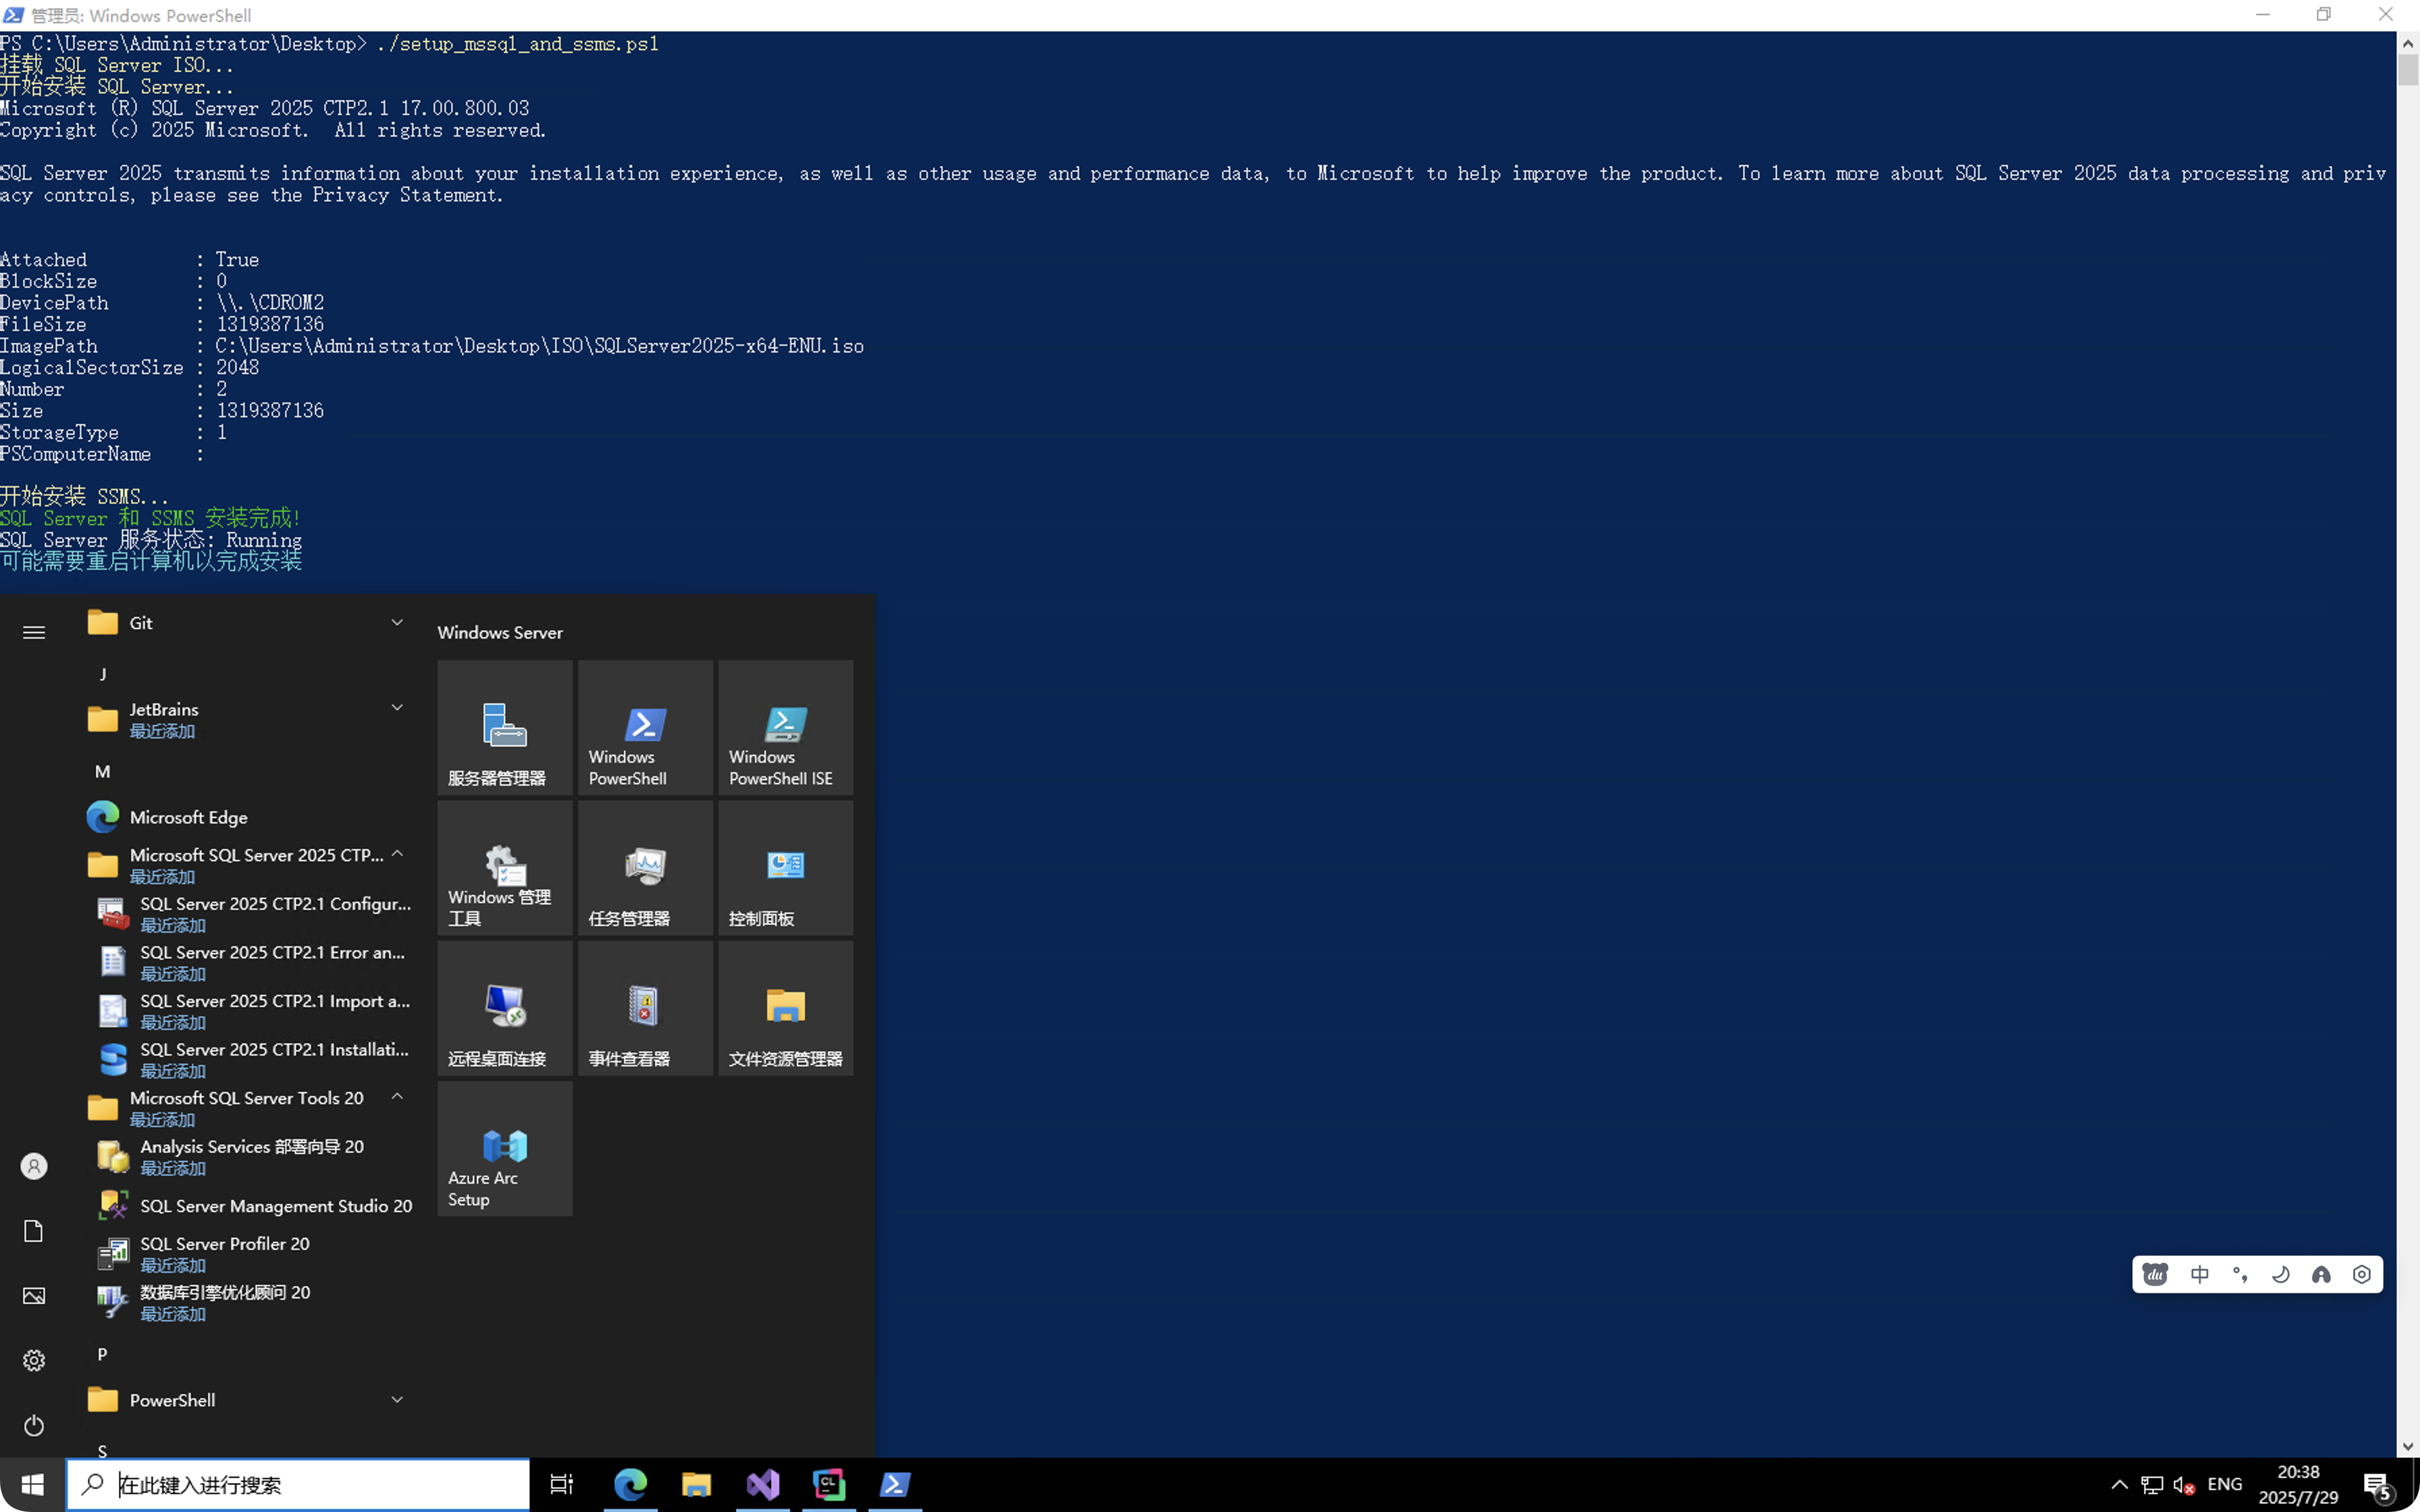Open the 任务管理器 tile

click(645, 867)
